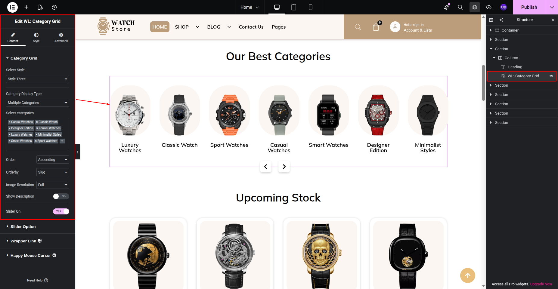This screenshot has width=558, height=289.
Task: Click the next slide arrow in carousel
Action: tap(284, 167)
